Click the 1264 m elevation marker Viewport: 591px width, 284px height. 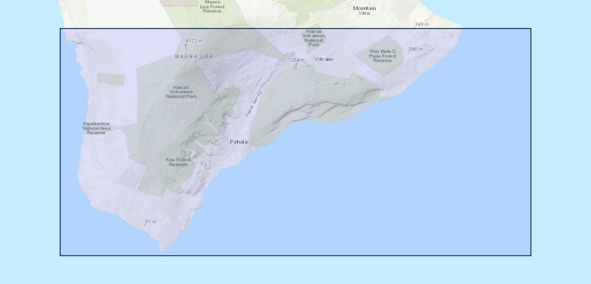point(296,60)
